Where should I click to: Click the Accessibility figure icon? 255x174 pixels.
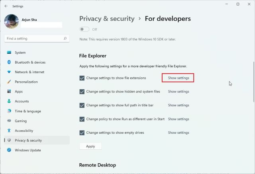9,131
